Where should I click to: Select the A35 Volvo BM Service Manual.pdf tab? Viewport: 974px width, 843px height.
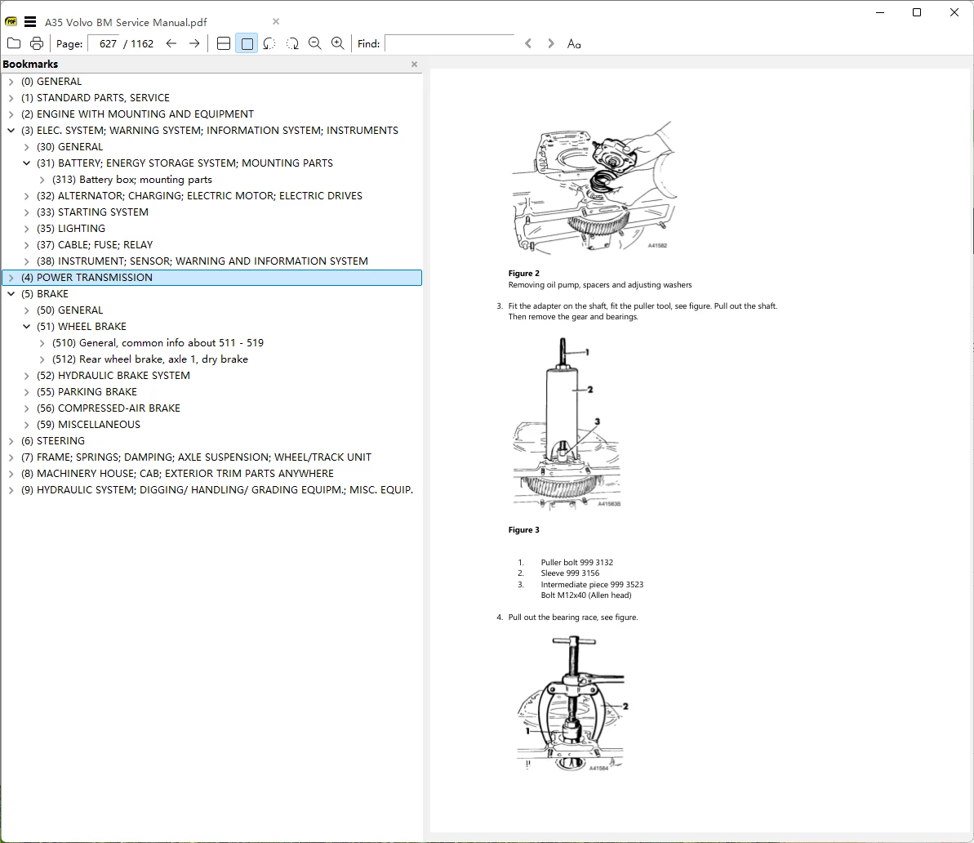tap(126, 22)
